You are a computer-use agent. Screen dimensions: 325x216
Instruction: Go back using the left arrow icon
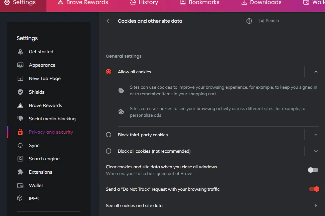[x=109, y=21]
